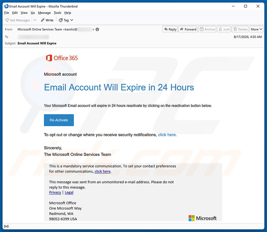This screenshot has width=267, height=232.
Task: Open the Message menu
Action: [44, 13]
